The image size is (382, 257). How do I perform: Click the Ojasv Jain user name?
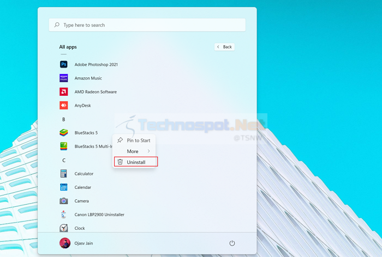[83, 243]
